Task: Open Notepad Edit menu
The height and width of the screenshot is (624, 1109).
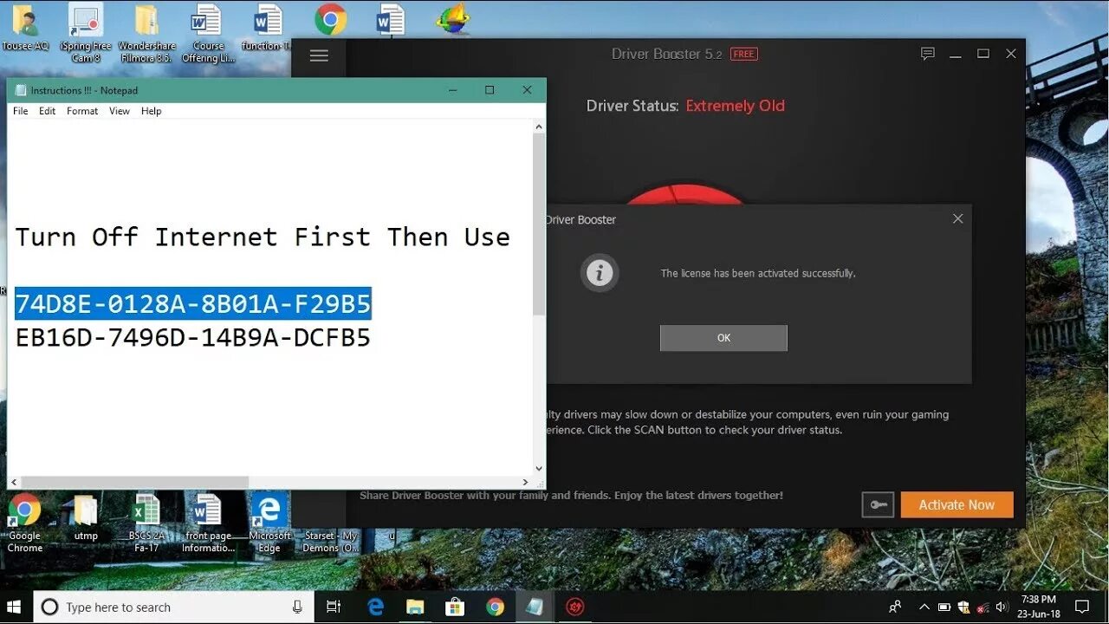Action: (47, 111)
